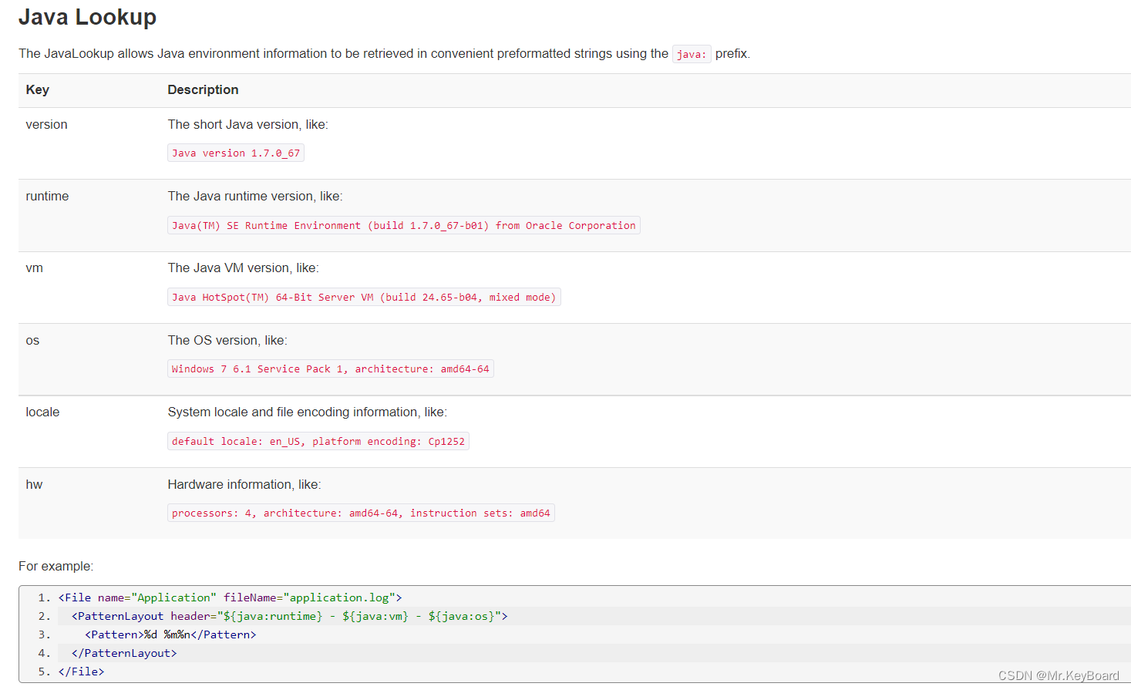Click the 'Java Lookup' heading

click(x=87, y=17)
